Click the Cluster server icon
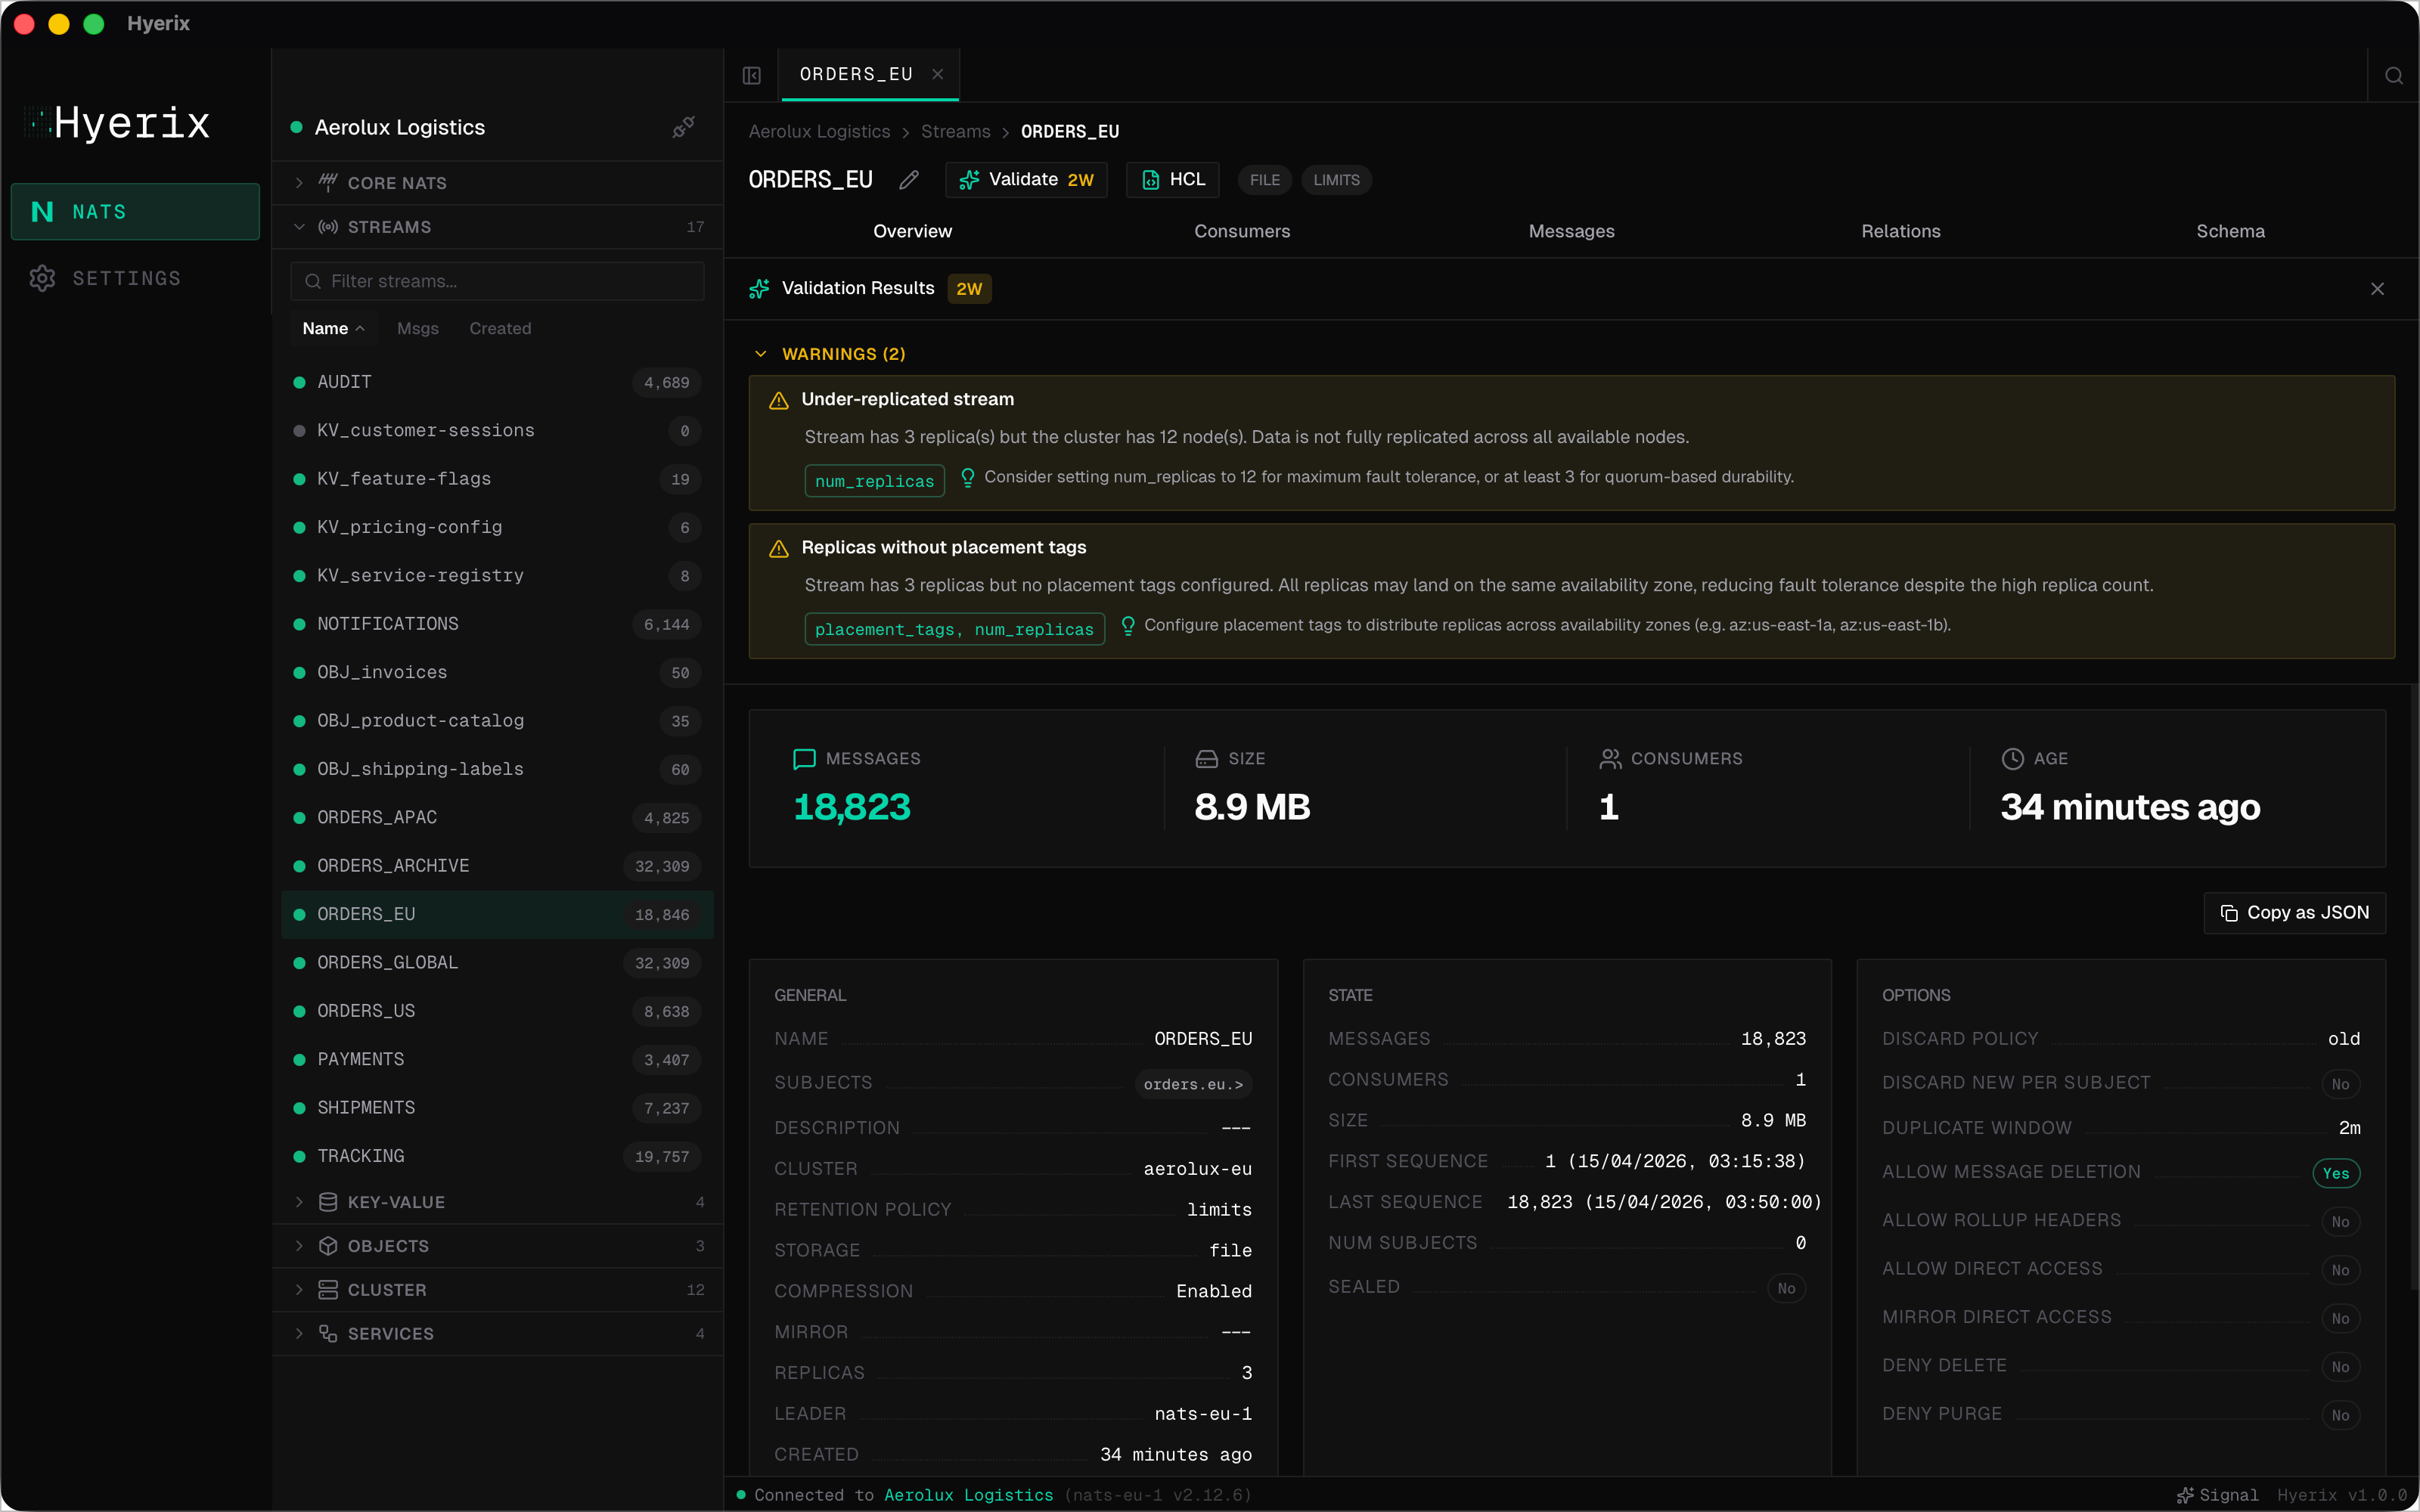 pyautogui.click(x=328, y=1290)
